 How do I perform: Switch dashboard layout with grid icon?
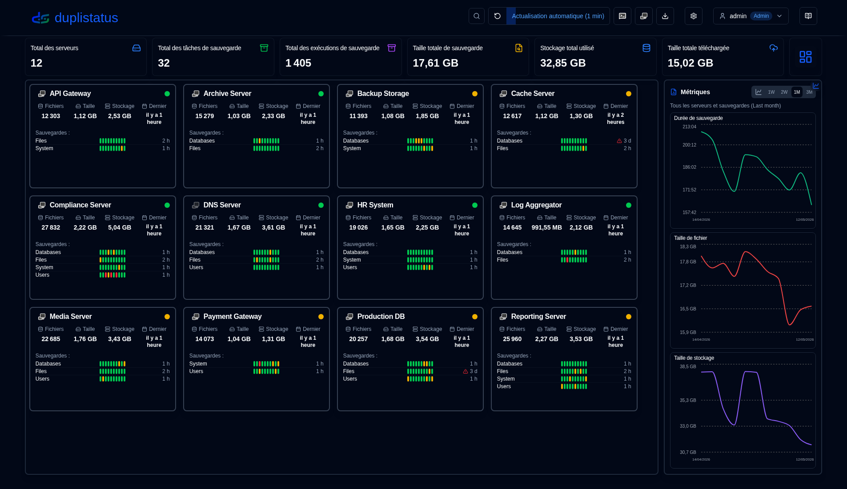coord(805,57)
